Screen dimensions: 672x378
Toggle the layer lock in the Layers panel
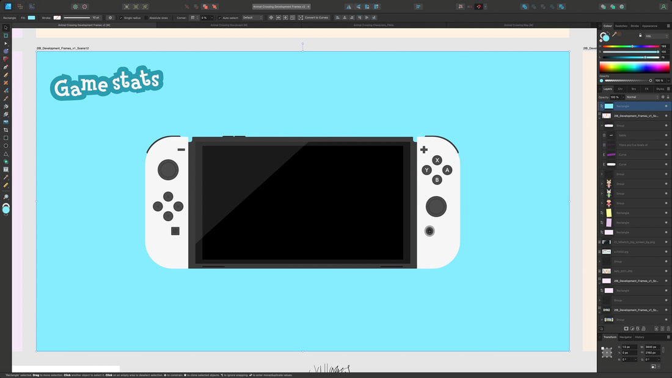pos(668,97)
